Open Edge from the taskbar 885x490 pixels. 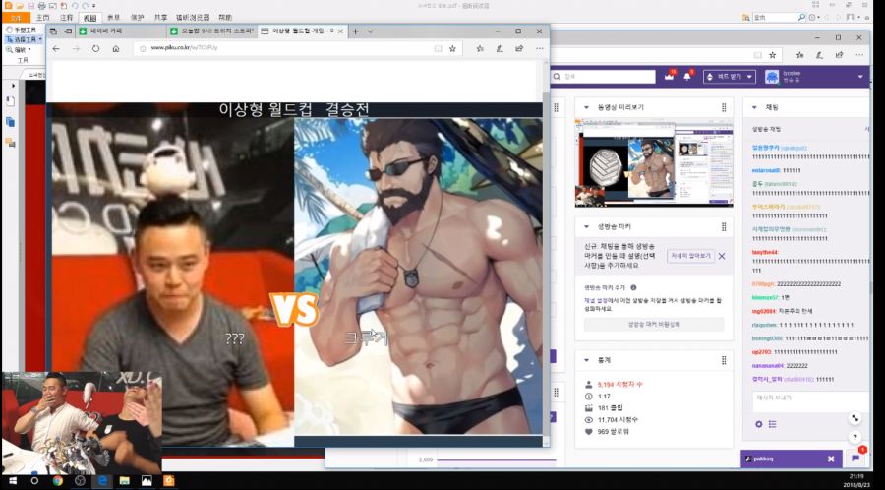(x=102, y=481)
